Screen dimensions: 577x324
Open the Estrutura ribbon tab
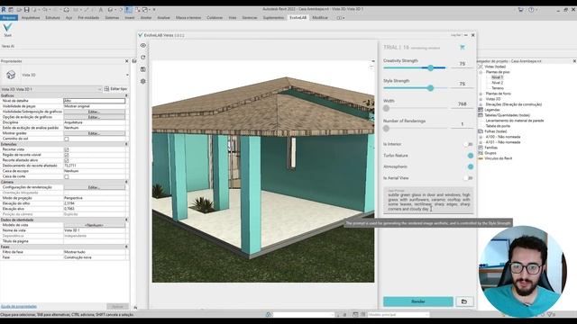pyautogui.click(x=52, y=18)
